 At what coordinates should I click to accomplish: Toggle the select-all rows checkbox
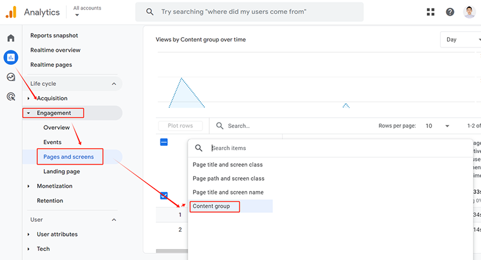click(x=164, y=142)
